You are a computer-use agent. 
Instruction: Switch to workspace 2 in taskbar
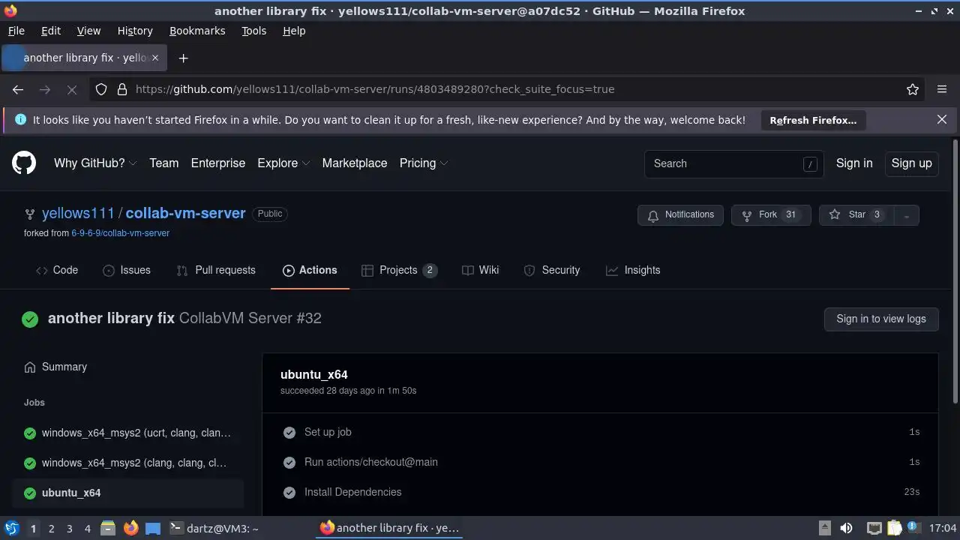[x=51, y=529]
